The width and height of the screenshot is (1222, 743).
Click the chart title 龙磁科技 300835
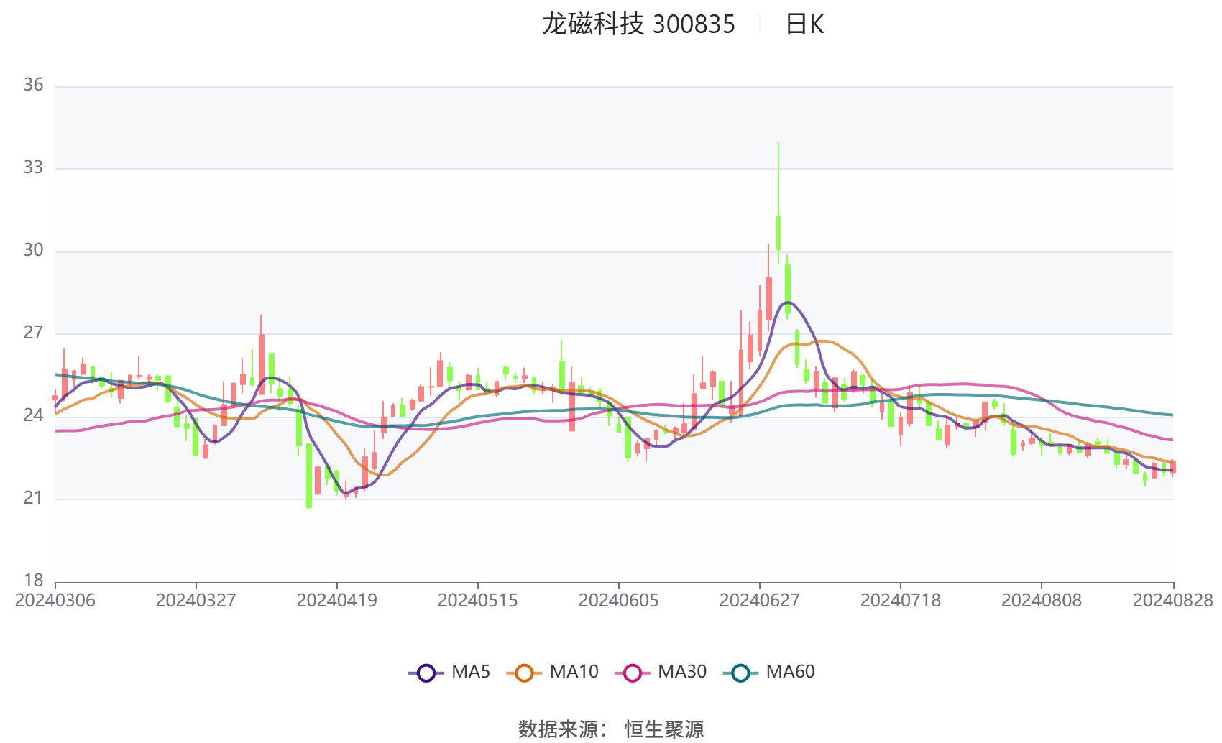point(638,24)
